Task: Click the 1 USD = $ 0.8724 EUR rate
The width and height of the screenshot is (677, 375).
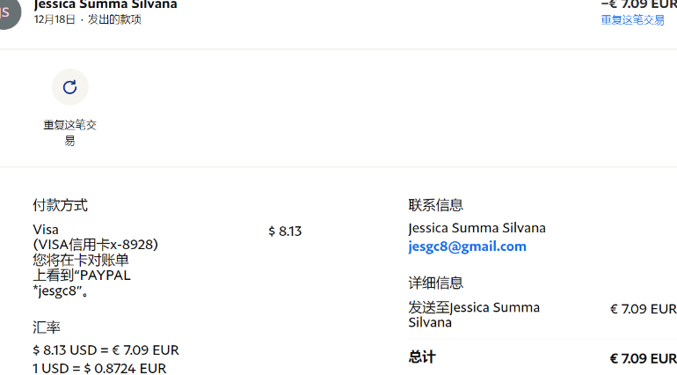Action: tap(99, 369)
